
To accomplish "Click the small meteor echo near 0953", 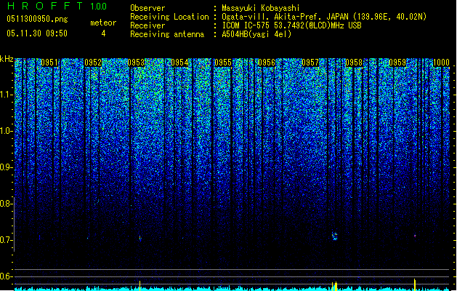I will (140, 239).
